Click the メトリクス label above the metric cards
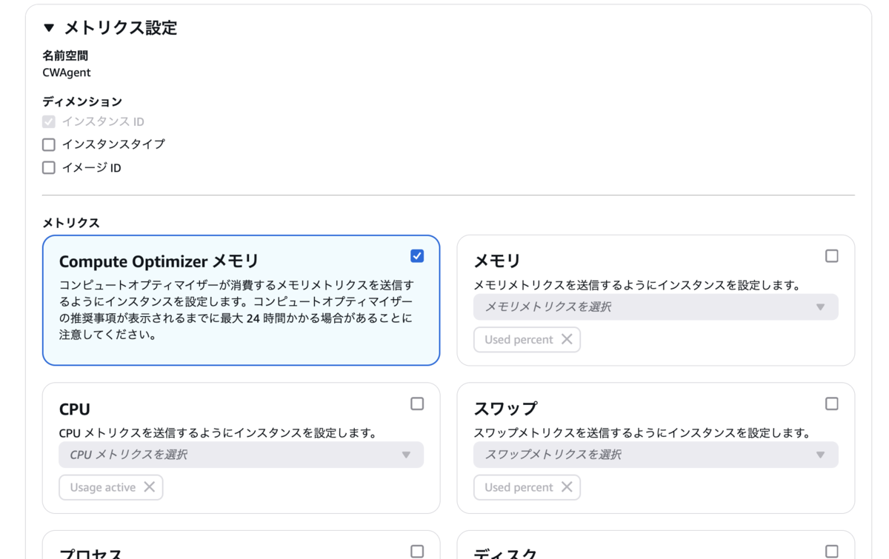 71,223
